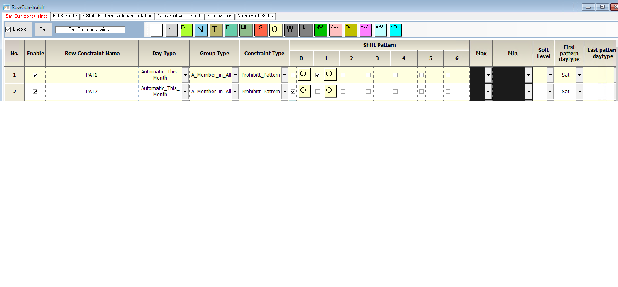Pick the green Ev shift icon
The height and width of the screenshot is (287, 618).
pyautogui.click(x=186, y=30)
